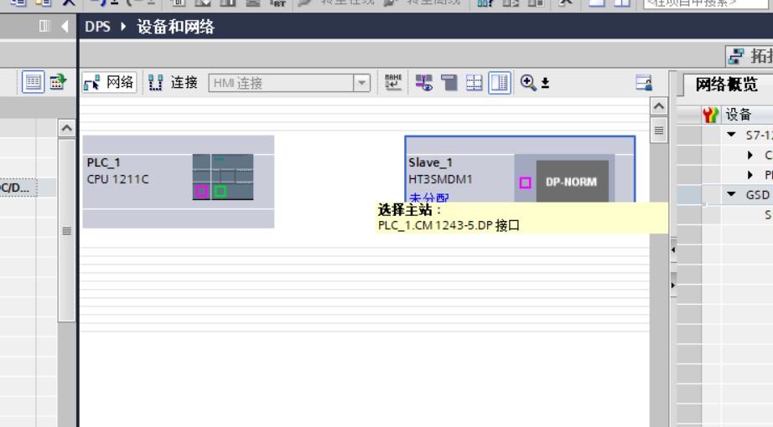Select the Slave_1 device name

click(430, 162)
